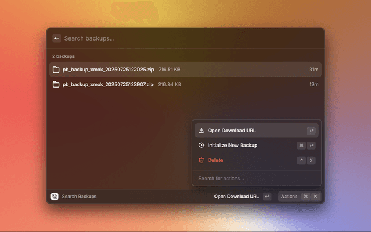Viewport: 371px width, 232px height.
Task: Select pb_backup_xmok_20250725123907.zip entry
Action: 108,85
